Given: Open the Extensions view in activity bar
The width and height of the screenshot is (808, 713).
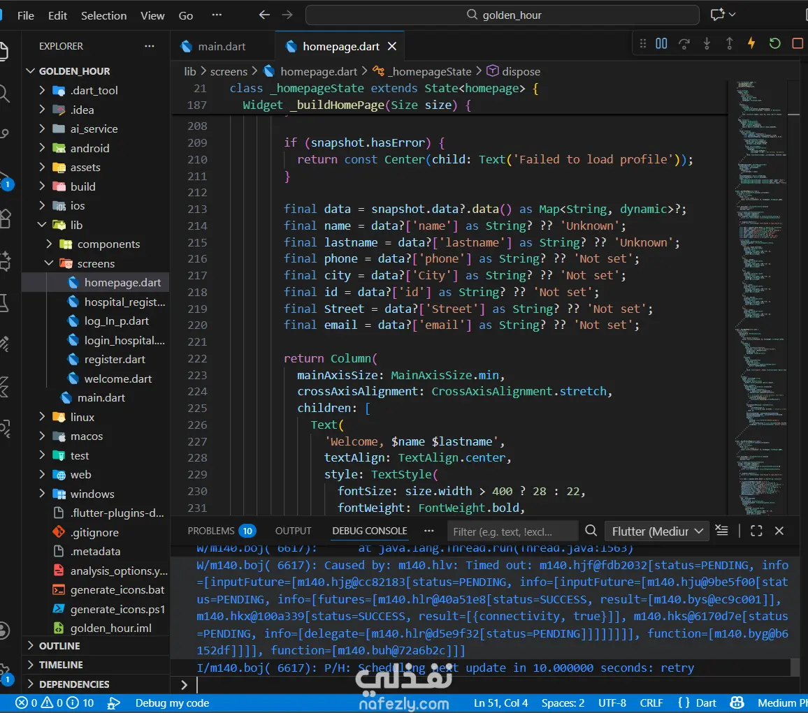Looking at the screenshot, I should (x=4, y=219).
